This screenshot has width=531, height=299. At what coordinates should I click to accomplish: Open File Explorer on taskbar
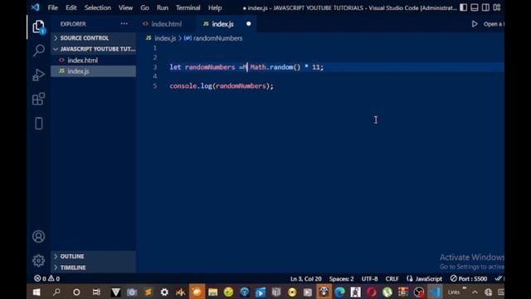click(212, 292)
